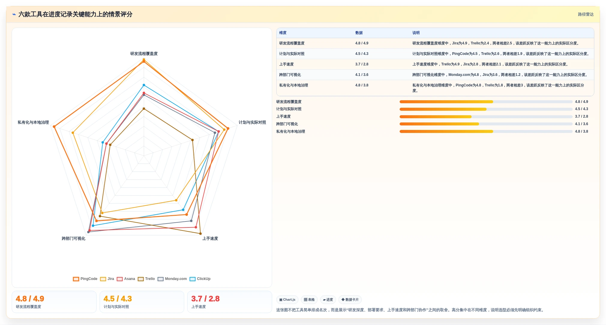The width and height of the screenshot is (606, 325).
Task: Click the 上手速度 radar axis label
Action: coord(210,239)
